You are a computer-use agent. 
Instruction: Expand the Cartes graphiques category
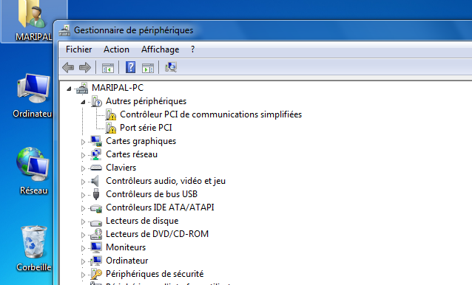tap(83, 142)
